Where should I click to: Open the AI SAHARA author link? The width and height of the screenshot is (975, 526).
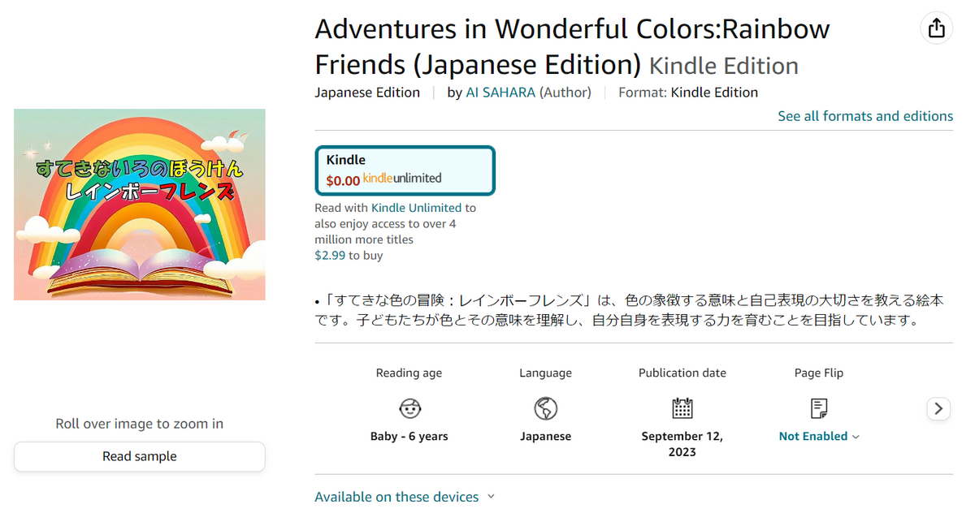coord(500,93)
